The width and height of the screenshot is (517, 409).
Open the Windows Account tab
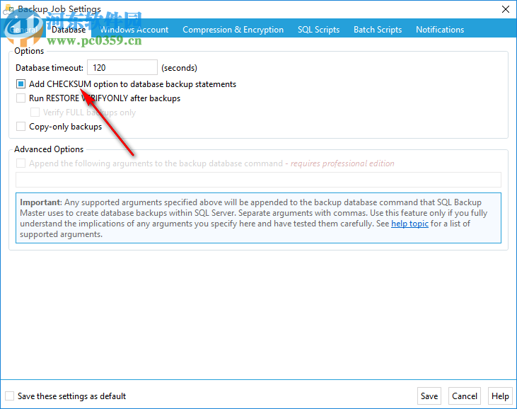coord(134,30)
